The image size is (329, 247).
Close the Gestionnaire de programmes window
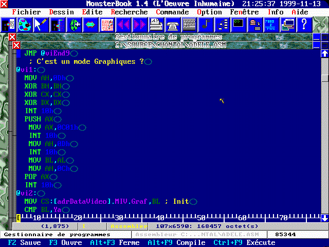[x=12, y=37]
